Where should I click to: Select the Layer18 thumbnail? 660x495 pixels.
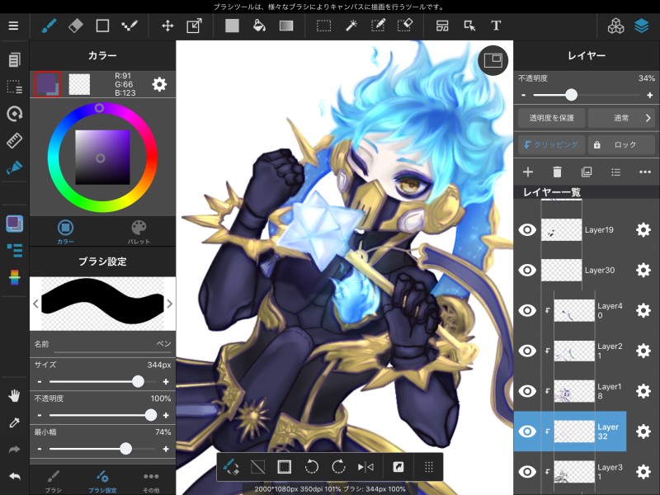[x=574, y=391]
